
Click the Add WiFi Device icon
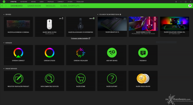(x=112, y=53)
